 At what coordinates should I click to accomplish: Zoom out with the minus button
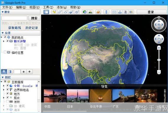[x=159, y=72]
